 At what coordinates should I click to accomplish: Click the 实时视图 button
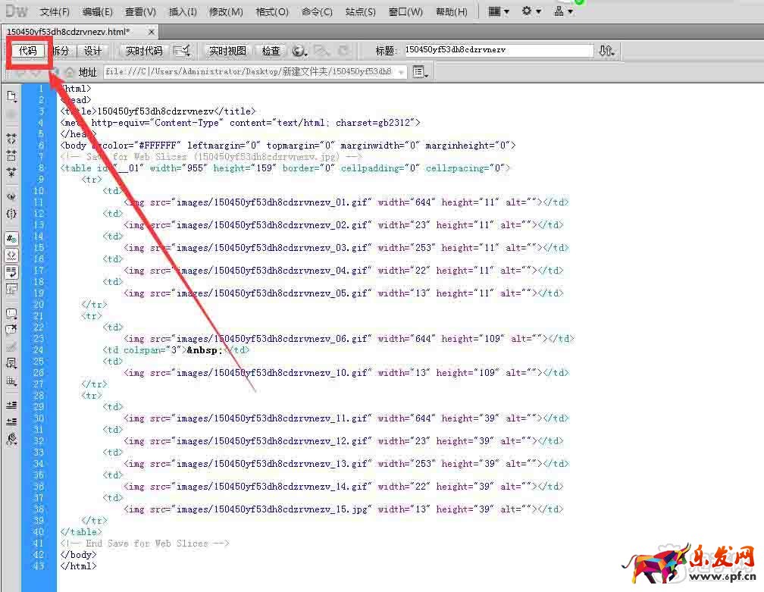pyautogui.click(x=227, y=51)
